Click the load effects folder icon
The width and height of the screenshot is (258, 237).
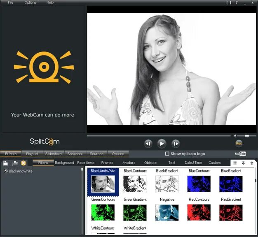15,163
